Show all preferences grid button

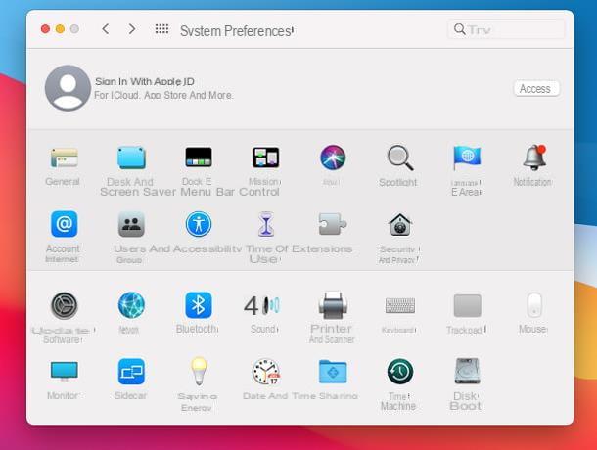(x=161, y=29)
